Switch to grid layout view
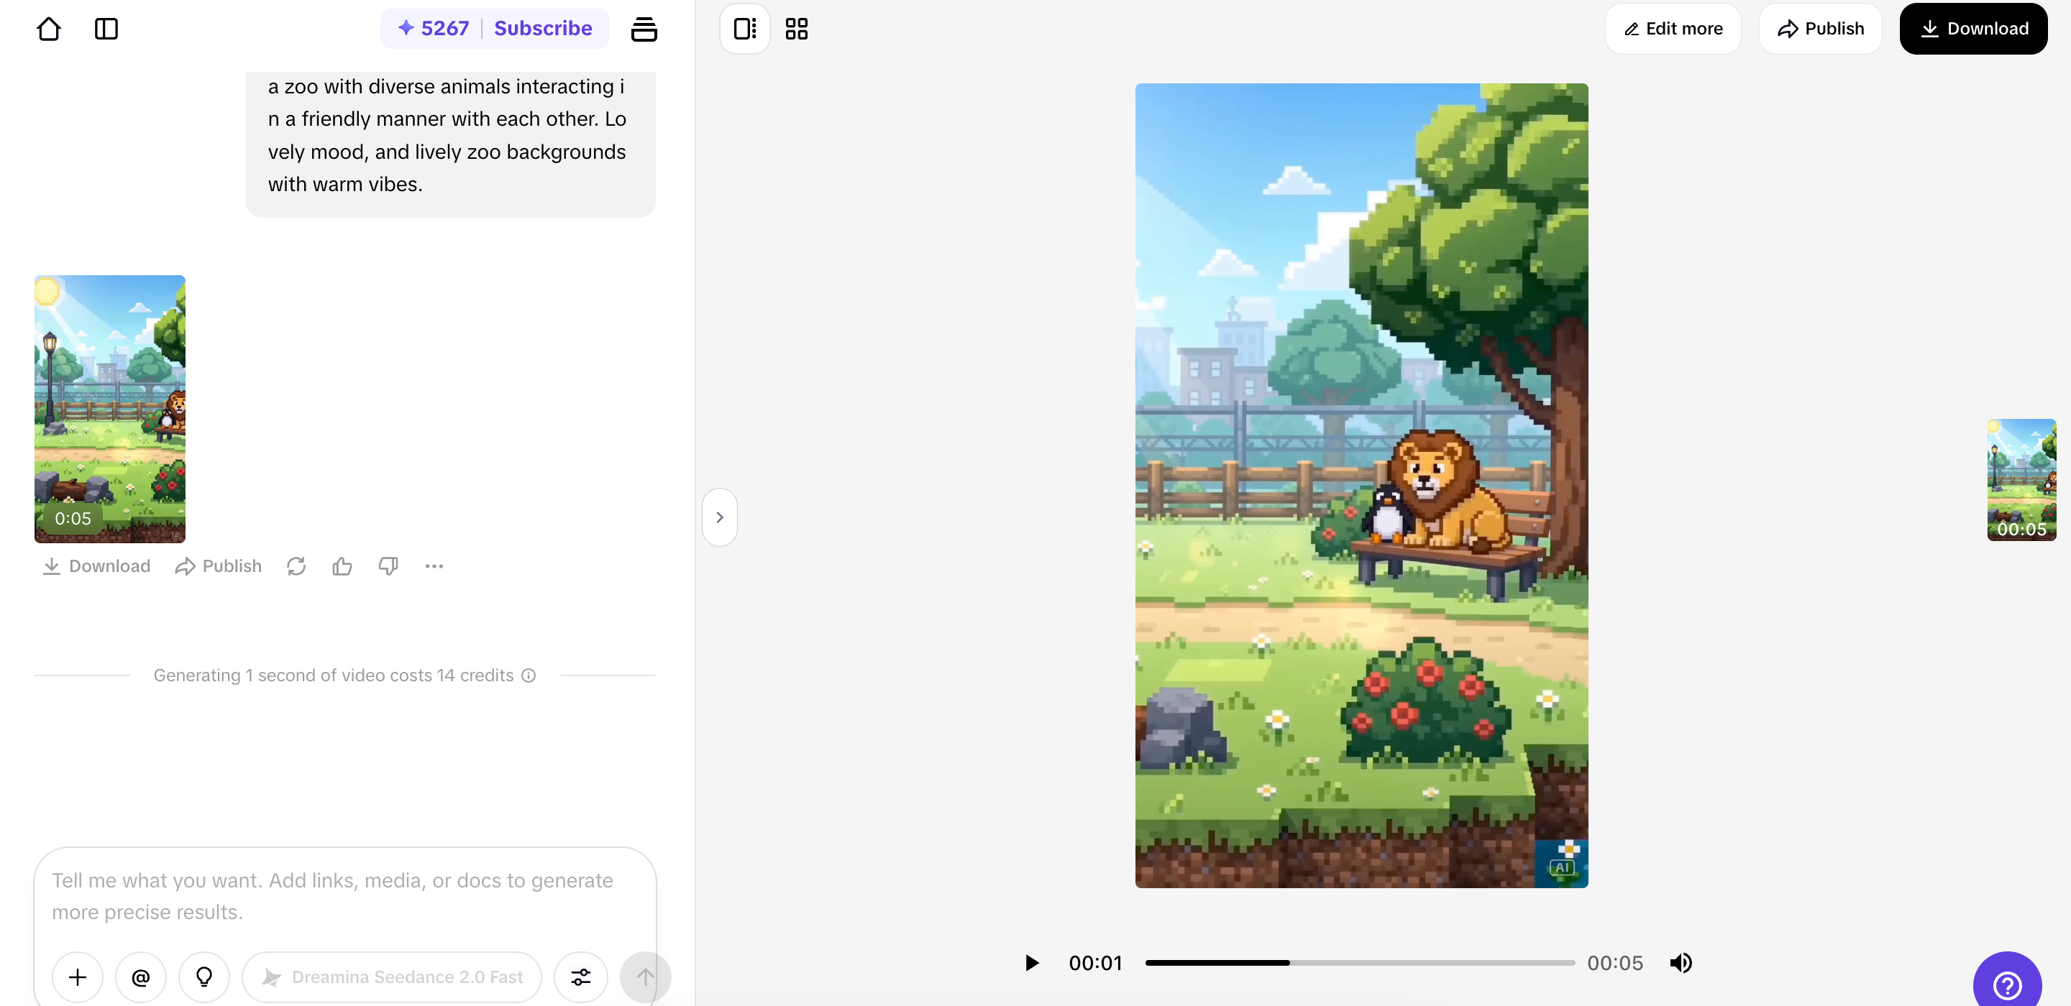The width and height of the screenshot is (2071, 1006). click(796, 29)
